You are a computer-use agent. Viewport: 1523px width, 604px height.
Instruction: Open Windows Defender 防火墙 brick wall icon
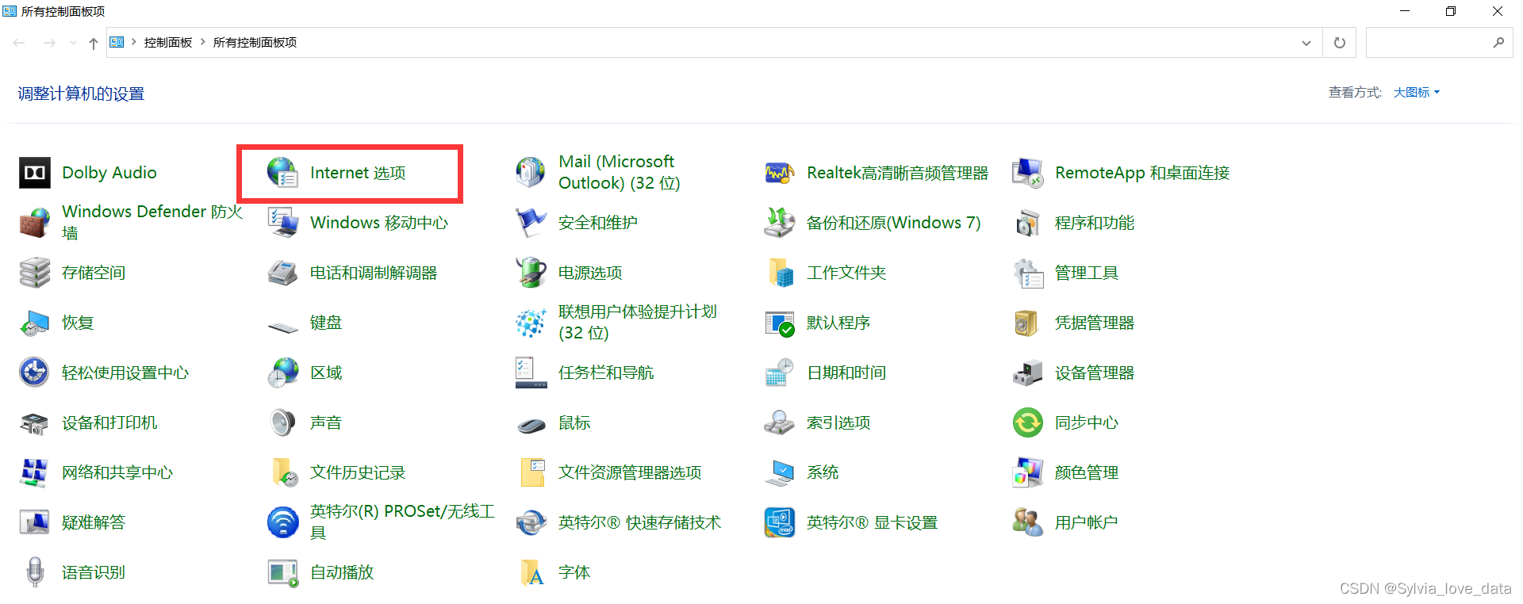[x=35, y=223]
